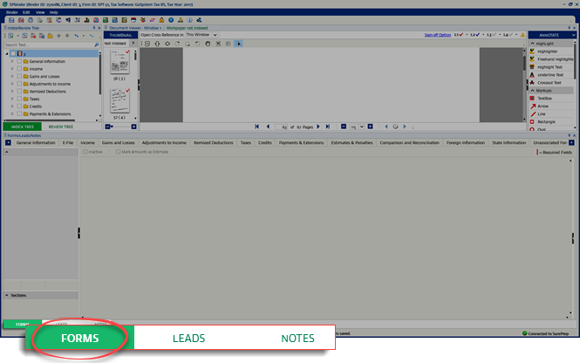
Task: Click the THUMBNAIL button
Action: coord(120,35)
